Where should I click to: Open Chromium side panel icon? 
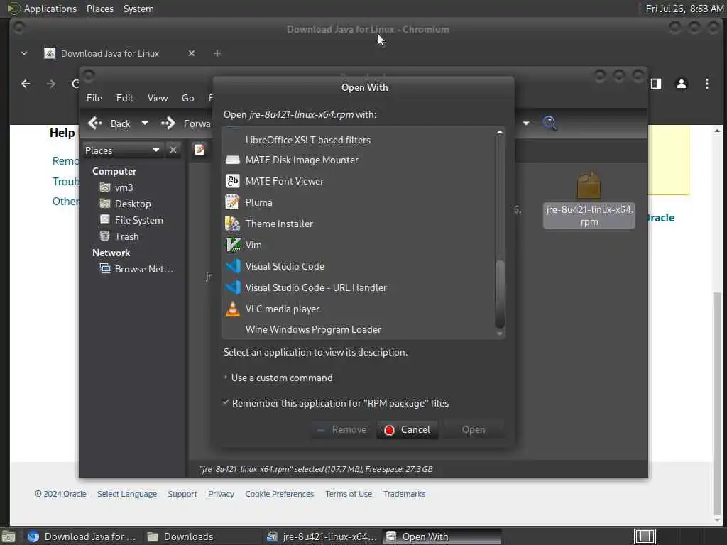pyautogui.click(x=655, y=84)
